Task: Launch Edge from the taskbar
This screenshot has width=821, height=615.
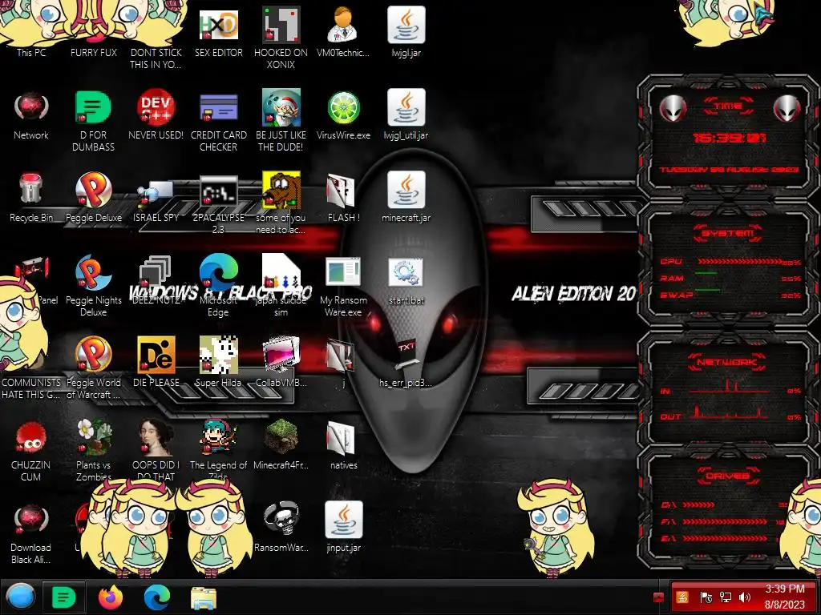Action: click(157, 597)
